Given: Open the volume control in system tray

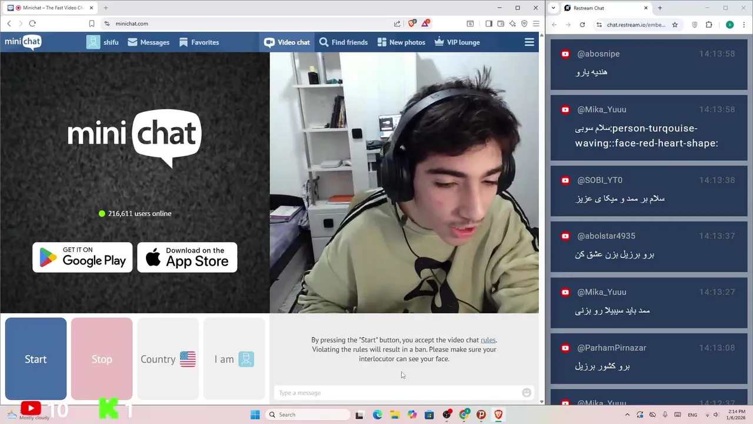Looking at the screenshot, I should point(717,415).
